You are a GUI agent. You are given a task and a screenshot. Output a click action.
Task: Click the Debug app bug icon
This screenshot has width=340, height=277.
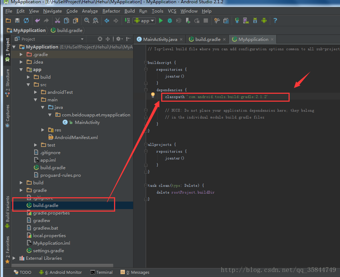pyautogui.click(x=170, y=20)
